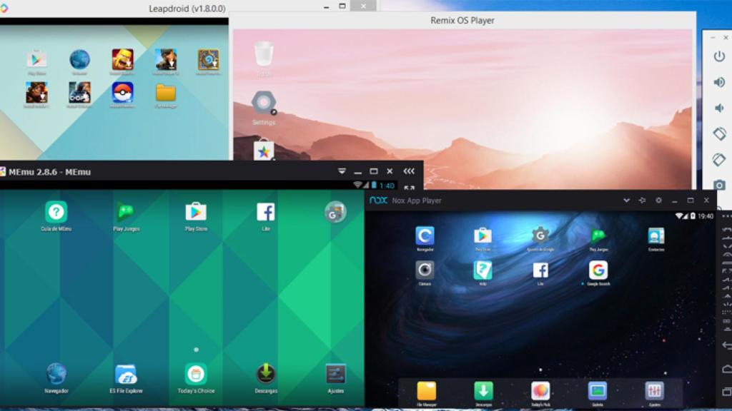Toggle fullscreen in the Nox title bar
The width and height of the screenshot is (732, 411).
point(690,200)
